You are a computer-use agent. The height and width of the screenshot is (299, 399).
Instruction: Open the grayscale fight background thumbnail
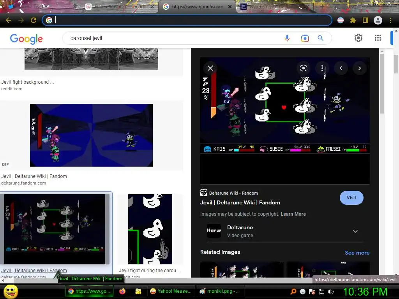(x=91, y=59)
